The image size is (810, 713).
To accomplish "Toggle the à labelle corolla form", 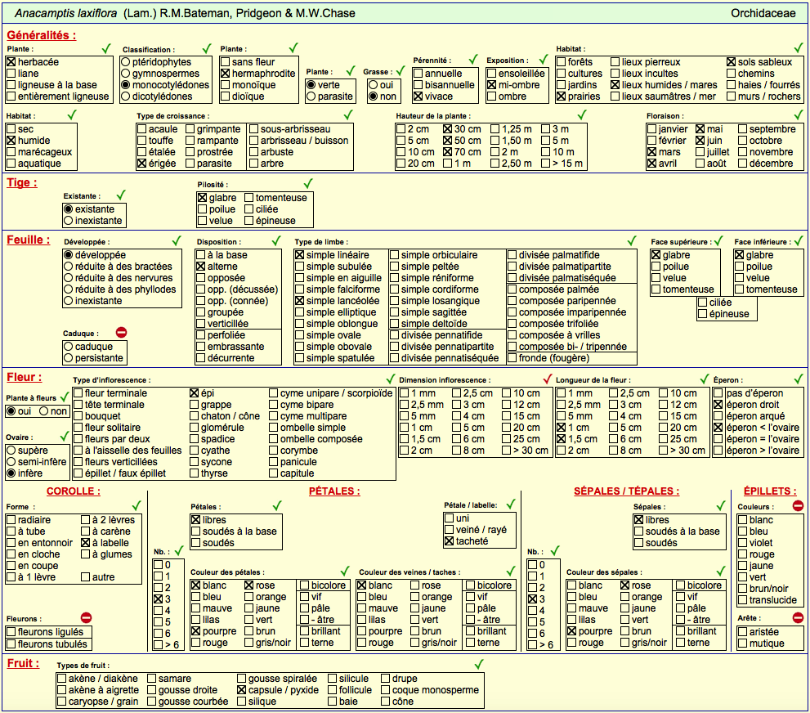I will coord(86,543).
